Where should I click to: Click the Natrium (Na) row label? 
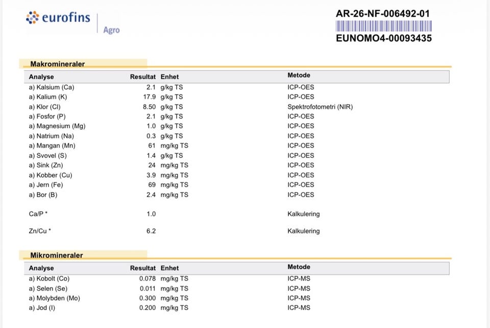(52, 136)
